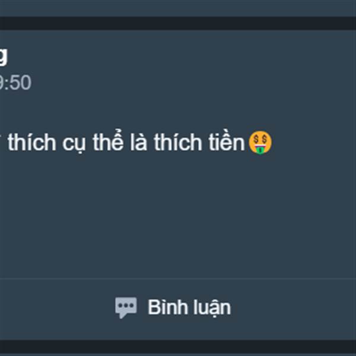Click the money-mouth face emoji

tap(260, 142)
